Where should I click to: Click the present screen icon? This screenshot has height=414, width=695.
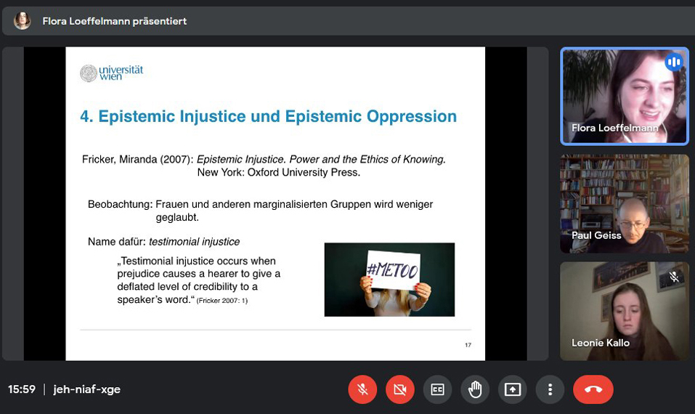point(513,390)
